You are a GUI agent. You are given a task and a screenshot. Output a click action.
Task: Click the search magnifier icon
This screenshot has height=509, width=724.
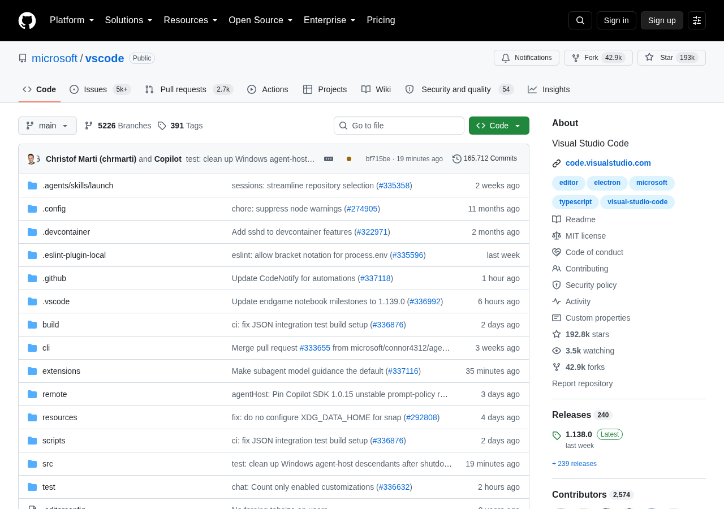[x=580, y=20]
